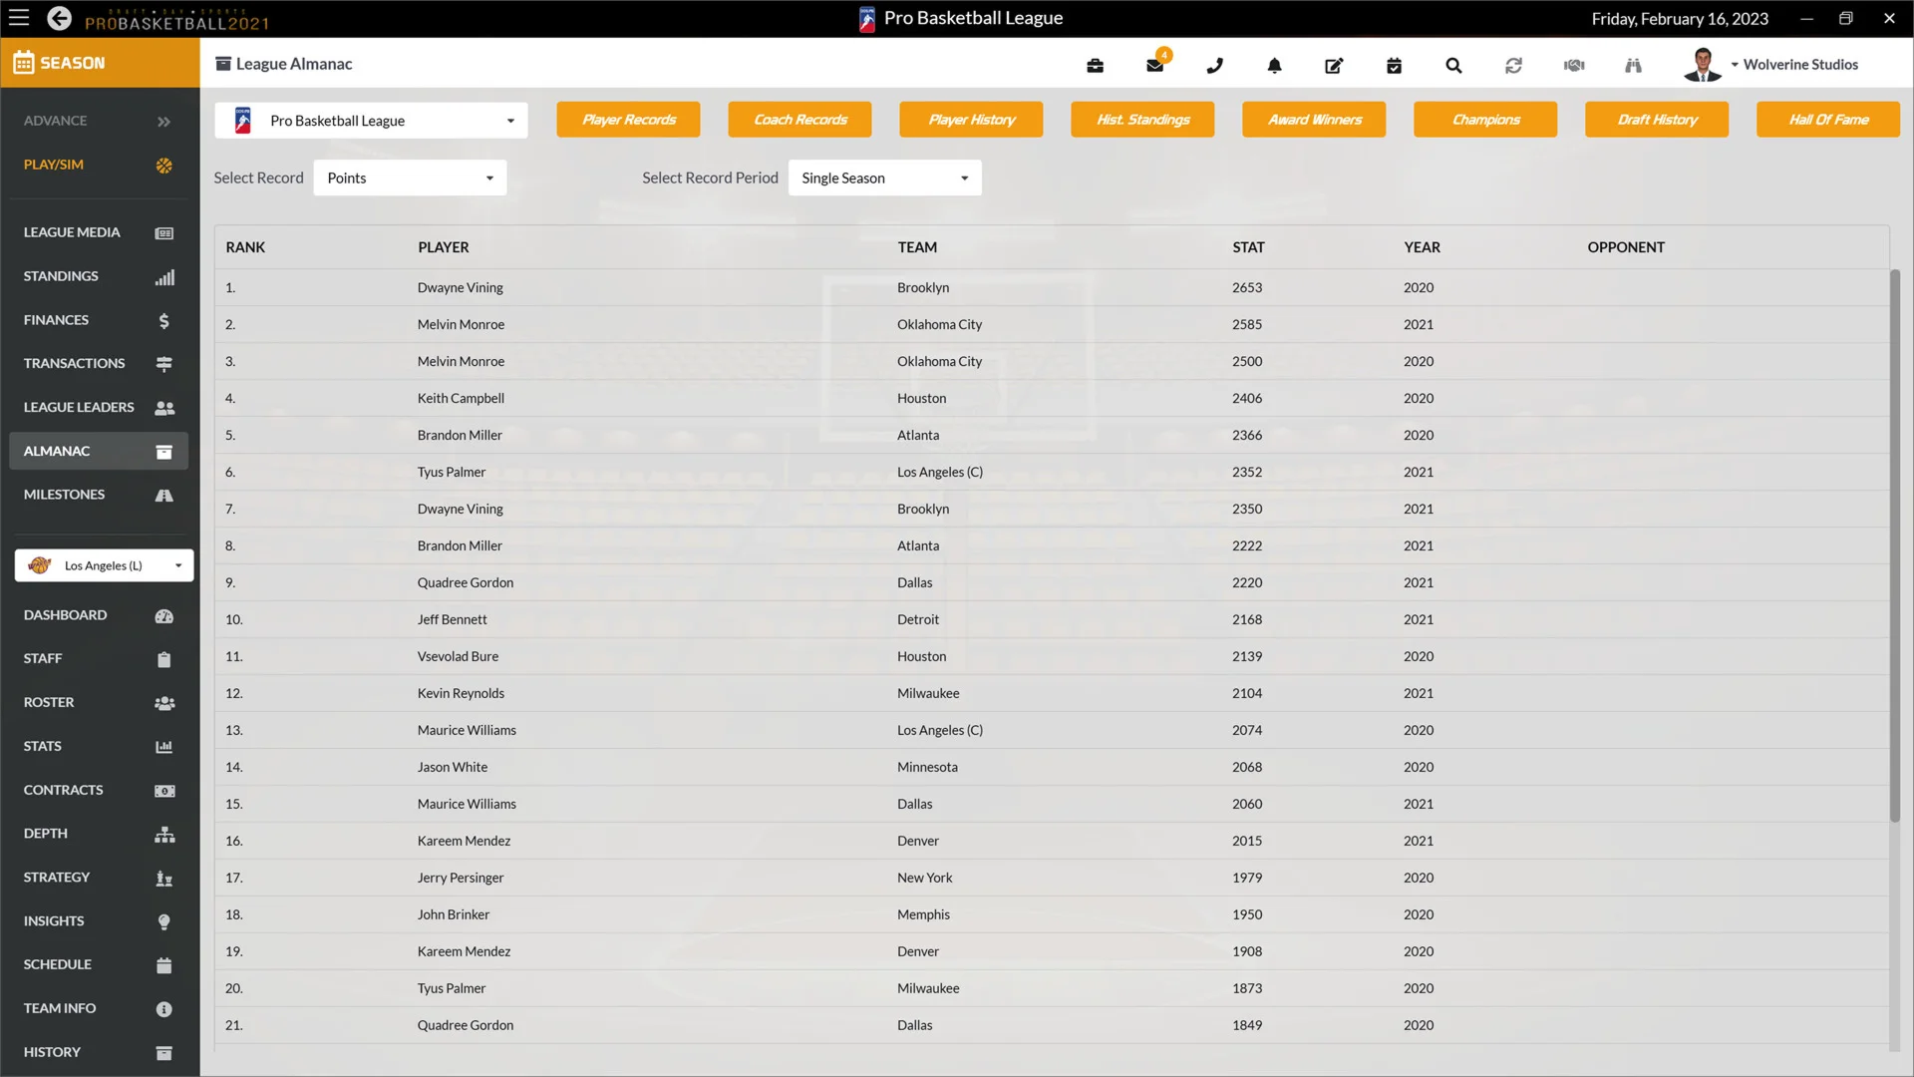Screen dimensions: 1914x1077
Task: Open the mail inbox envelope icon
Action: tap(1154, 66)
